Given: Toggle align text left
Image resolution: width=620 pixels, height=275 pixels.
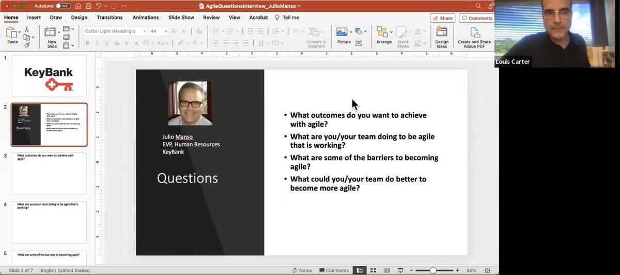Looking at the screenshot, I should pos(216,43).
